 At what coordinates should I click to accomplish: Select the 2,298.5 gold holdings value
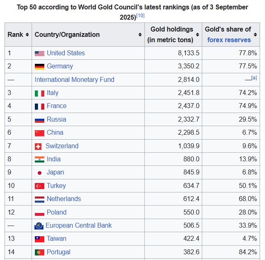coord(189,133)
